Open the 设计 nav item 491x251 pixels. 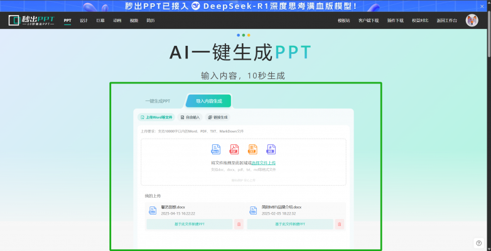tap(84, 21)
